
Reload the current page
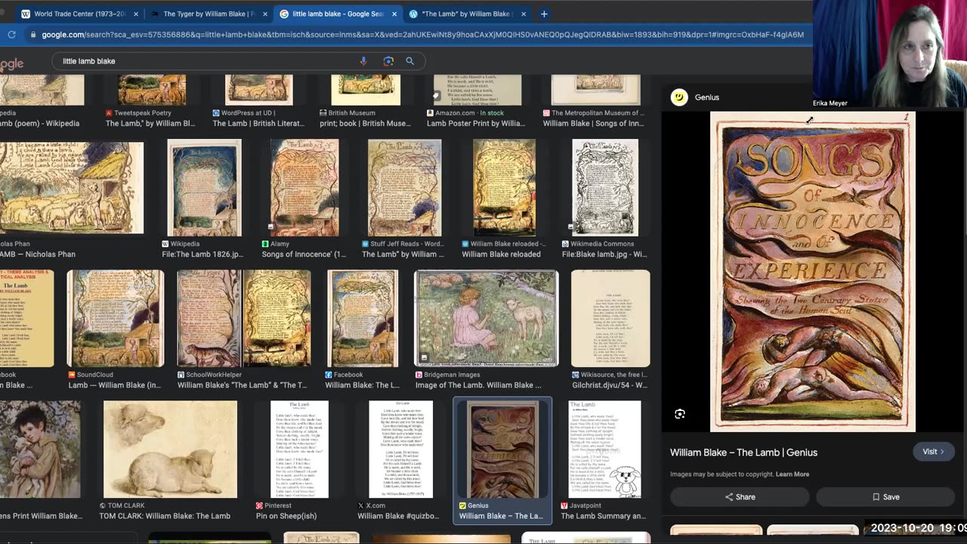coord(11,34)
